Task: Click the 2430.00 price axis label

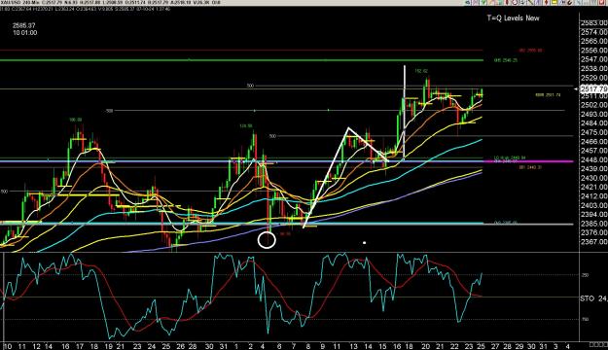Action: pos(593,178)
